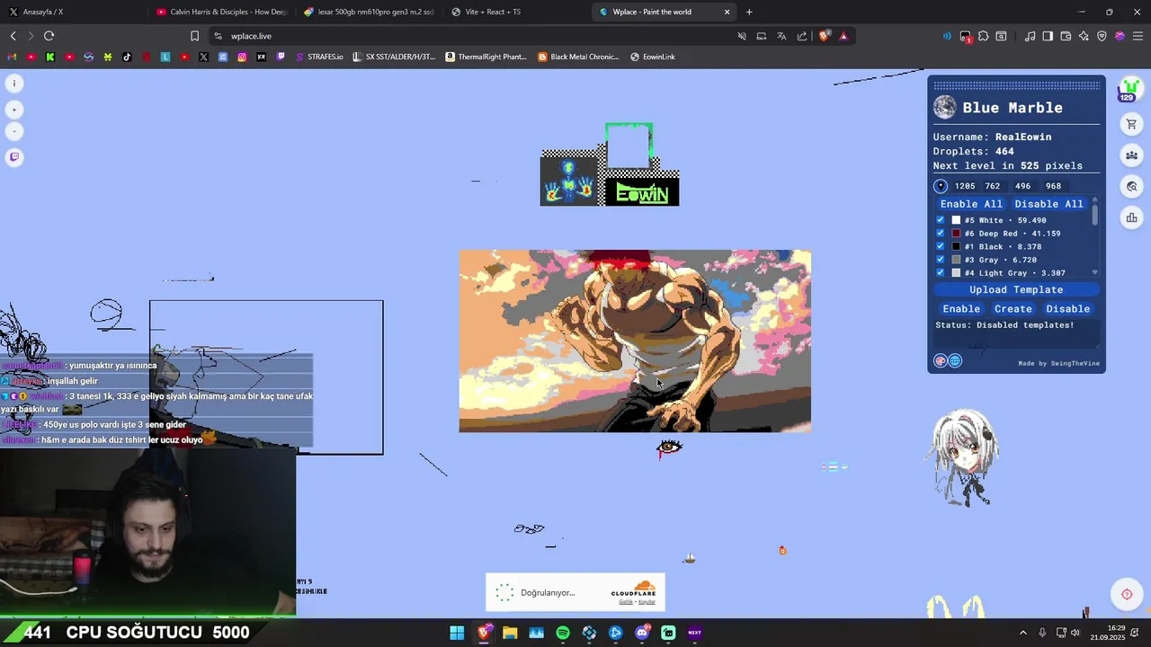Open the website globe icon in Blue Marble footer
The width and height of the screenshot is (1151, 647).
pyautogui.click(x=955, y=361)
